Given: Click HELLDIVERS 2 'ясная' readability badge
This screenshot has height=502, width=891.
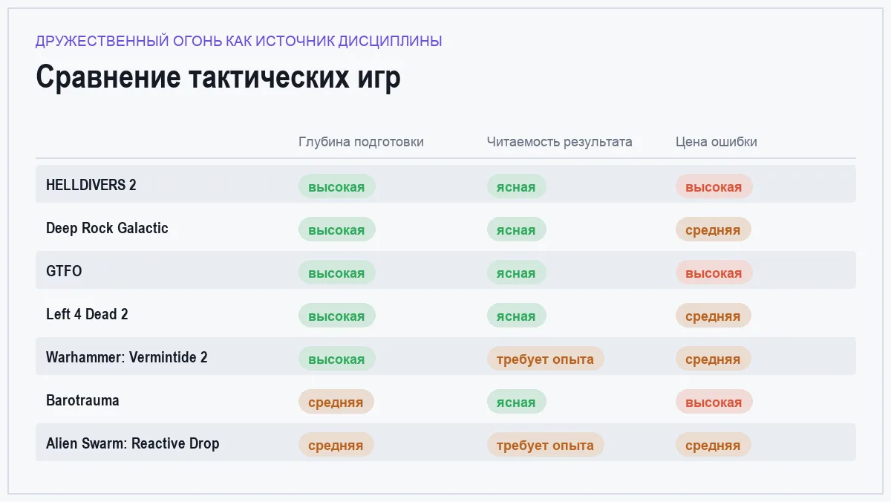Looking at the screenshot, I should pyautogui.click(x=517, y=186).
